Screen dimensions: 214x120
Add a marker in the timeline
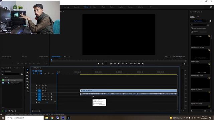pyautogui.click(x=45, y=73)
